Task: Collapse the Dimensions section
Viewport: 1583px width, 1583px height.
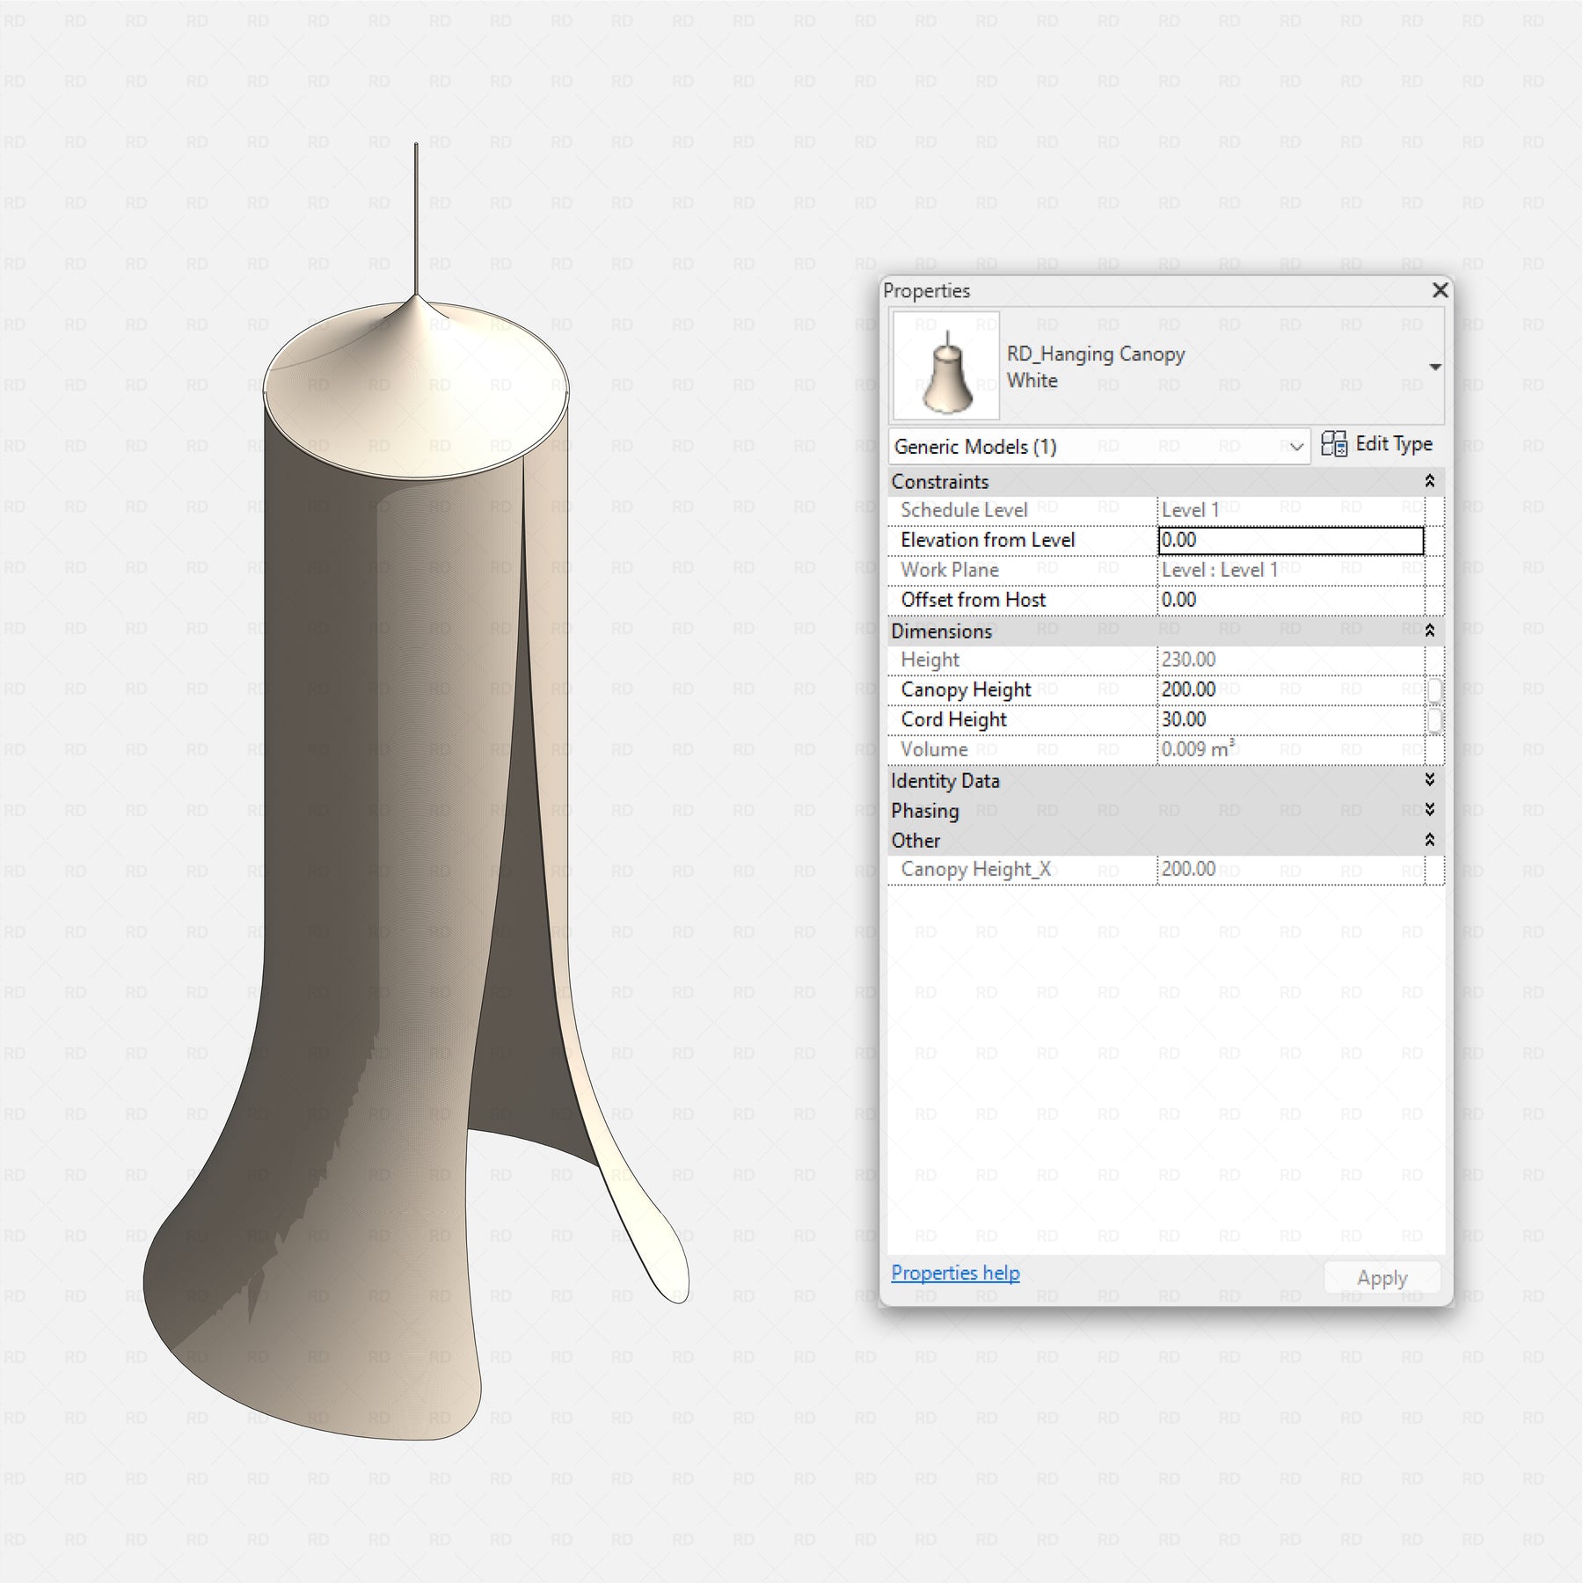Action: point(1429,631)
